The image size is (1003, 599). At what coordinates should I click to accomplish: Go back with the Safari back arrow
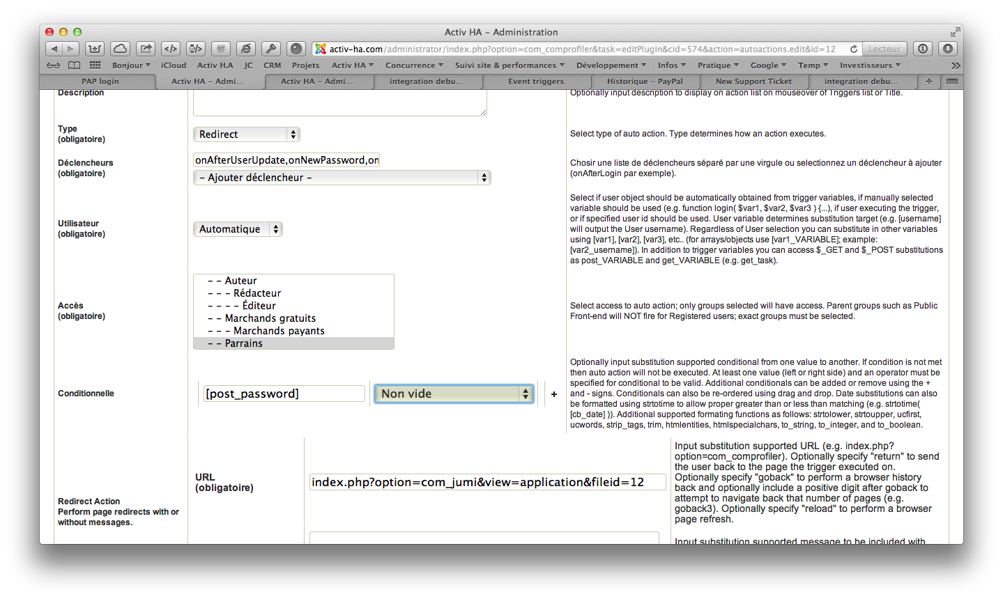point(54,49)
